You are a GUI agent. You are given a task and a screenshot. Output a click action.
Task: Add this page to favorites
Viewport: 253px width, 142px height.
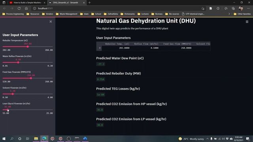203,8
